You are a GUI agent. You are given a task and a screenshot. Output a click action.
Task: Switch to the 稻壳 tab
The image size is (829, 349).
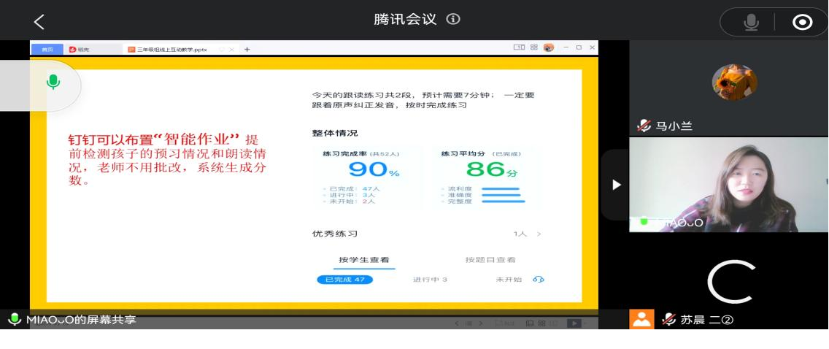point(83,49)
